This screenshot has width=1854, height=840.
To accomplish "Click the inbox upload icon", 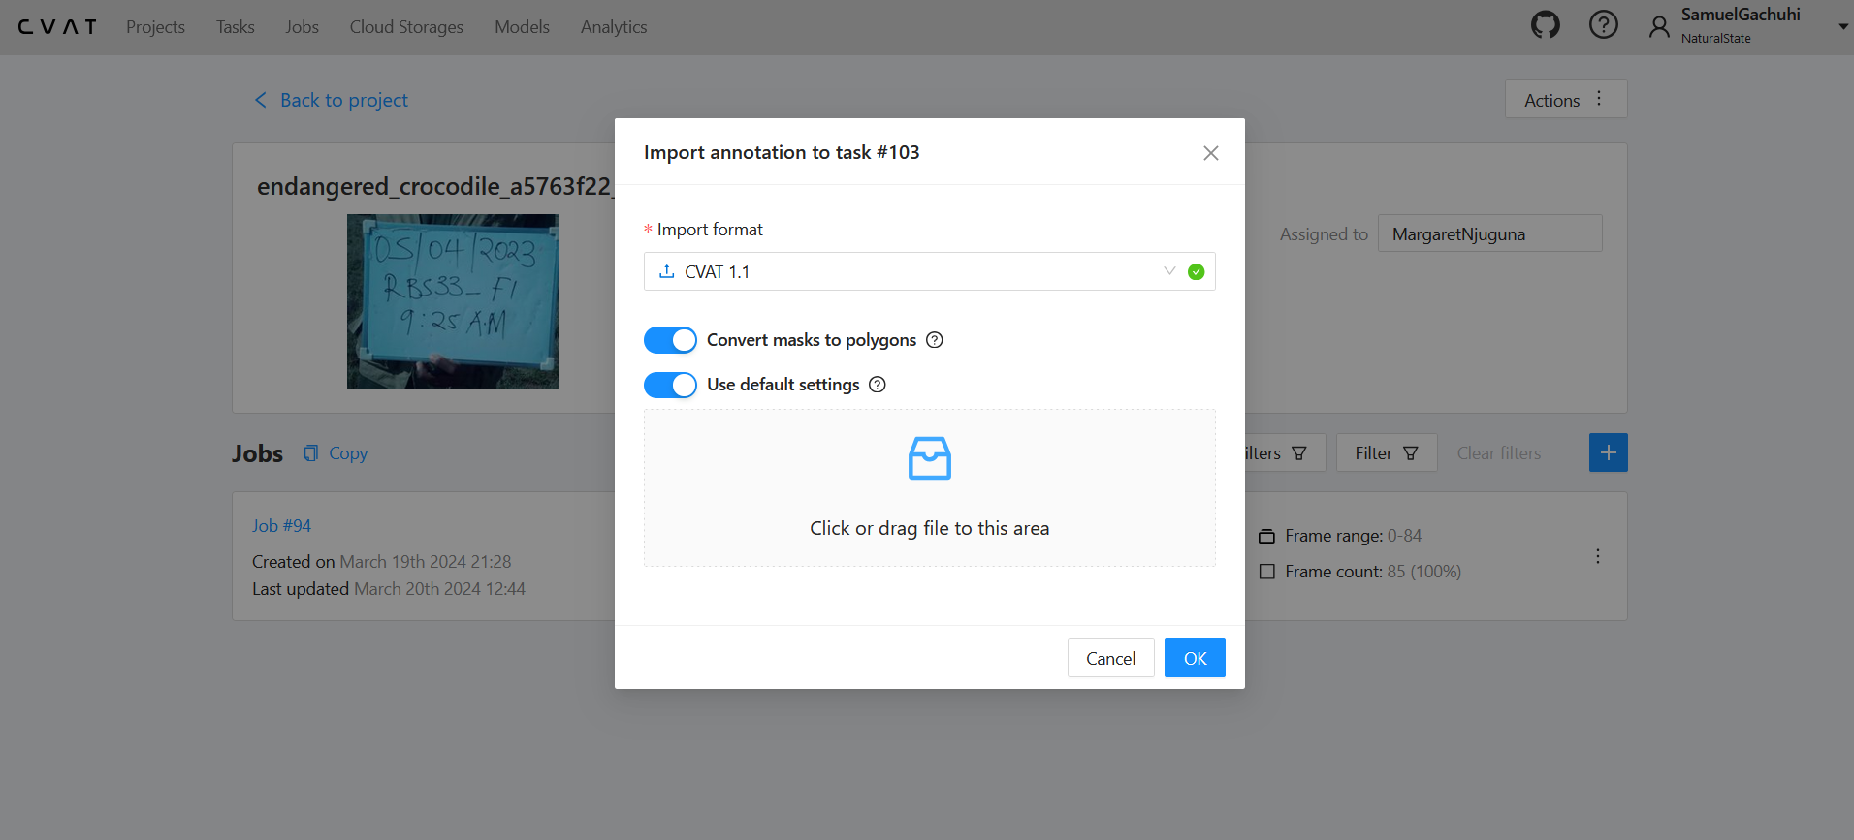I will coord(929,458).
